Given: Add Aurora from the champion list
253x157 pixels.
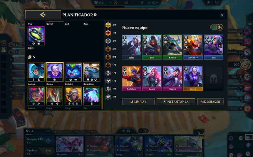Looking at the screenshot, I should 36,72.
